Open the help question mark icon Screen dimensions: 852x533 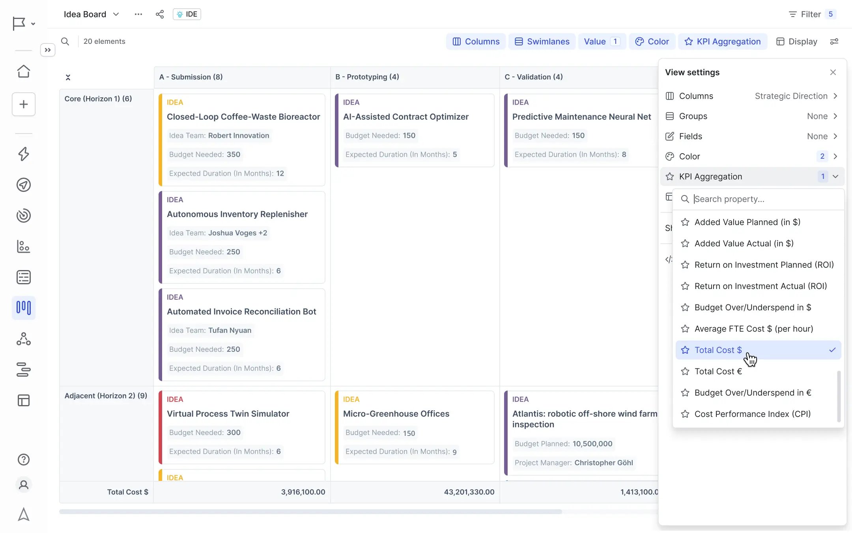coord(24,460)
